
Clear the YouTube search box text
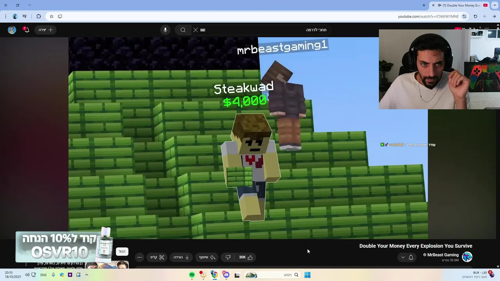click(x=195, y=30)
